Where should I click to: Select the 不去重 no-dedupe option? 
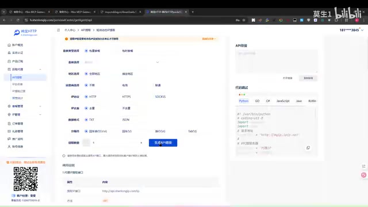[x=126, y=108]
